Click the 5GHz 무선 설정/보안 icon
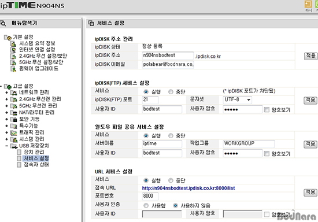The height and width of the screenshot is (222, 318). coord(13,62)
